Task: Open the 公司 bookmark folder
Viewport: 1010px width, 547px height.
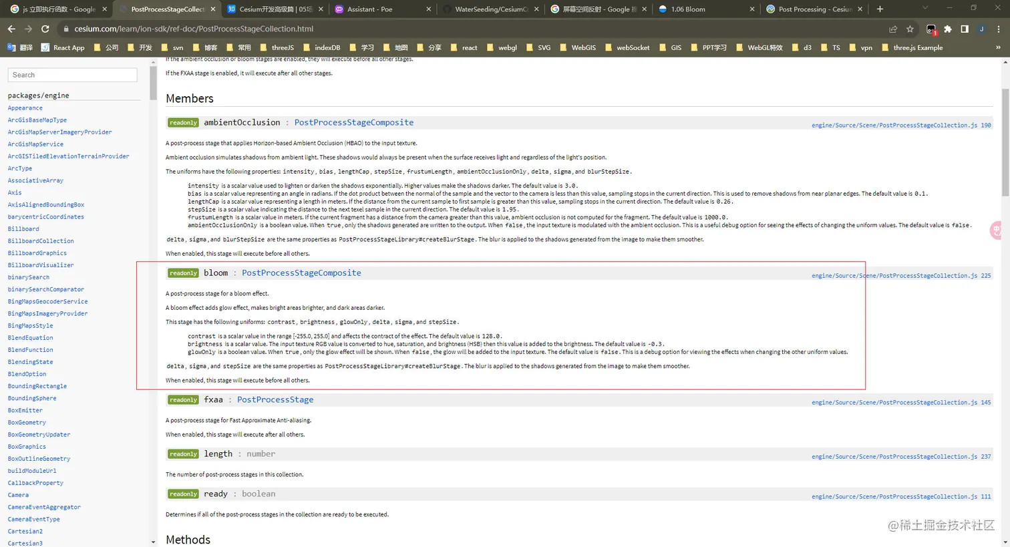Action: [x=106, y=47]
